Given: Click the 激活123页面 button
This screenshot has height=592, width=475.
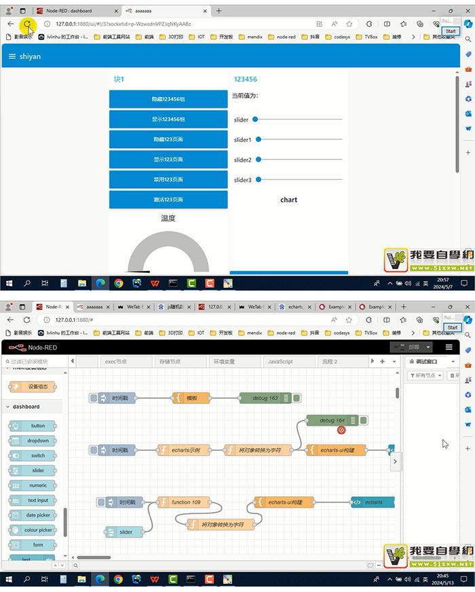Looking at the screenshot, I should (168, 200).
